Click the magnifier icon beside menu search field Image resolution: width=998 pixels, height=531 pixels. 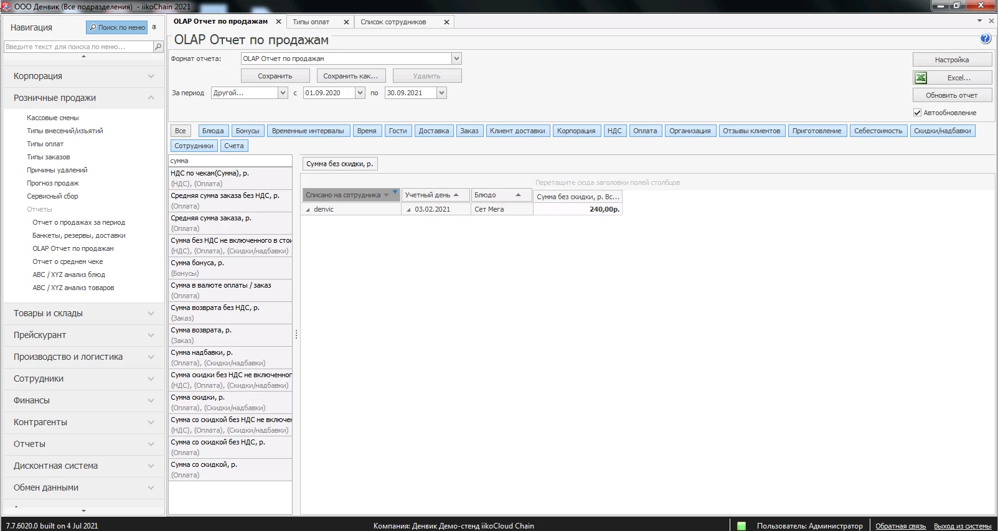(158, 47)
